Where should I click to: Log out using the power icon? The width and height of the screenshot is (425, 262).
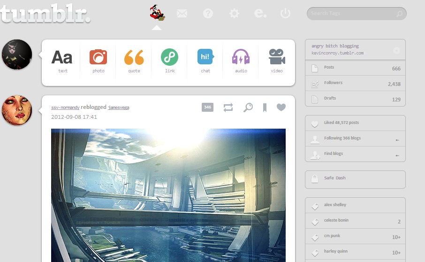pos(285,13)
